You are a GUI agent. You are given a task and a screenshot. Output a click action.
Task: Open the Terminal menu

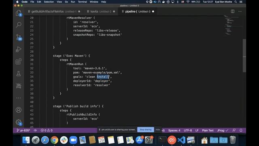click(82, 2)
